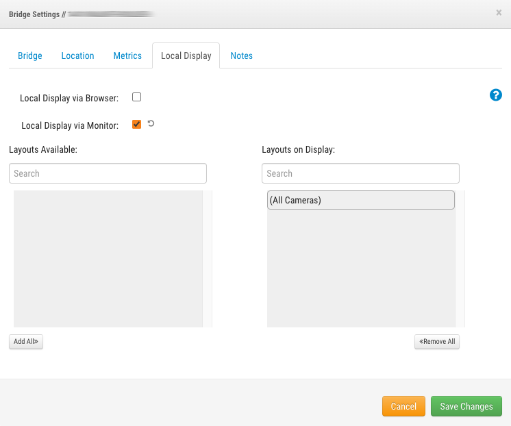Go to the Metrics tab
The width and height of the screenshot is (511, 426).
pyautogui.click(x=127, y=55)
